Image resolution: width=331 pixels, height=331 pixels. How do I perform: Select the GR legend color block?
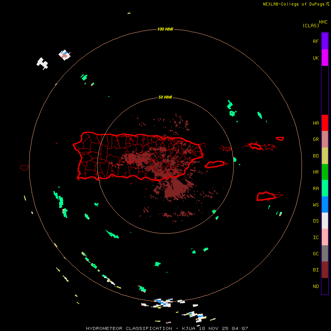[325, 139]
